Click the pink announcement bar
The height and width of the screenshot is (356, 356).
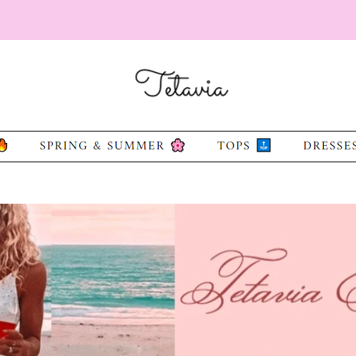[x=178, y=20]
